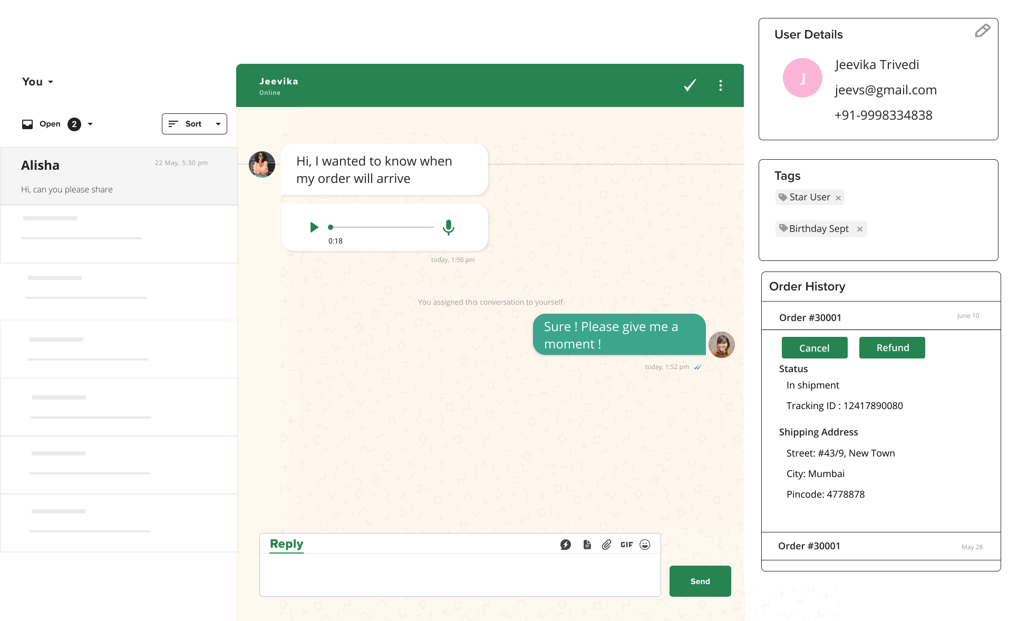Click the City: Mumbai line
The width and height of the screenshot is (1018, 621).
815,474
